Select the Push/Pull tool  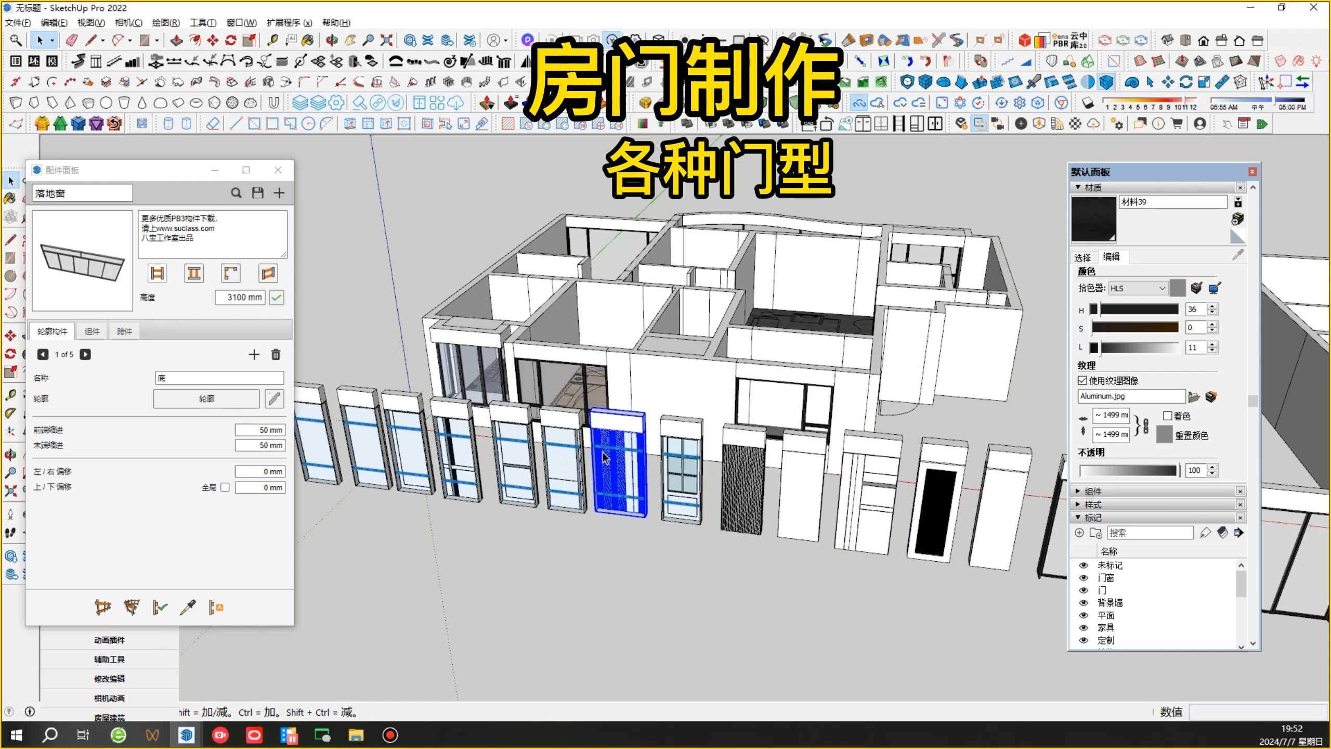point(177,40)
